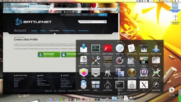Open Exposé from Utilities stack
Viewport: 181px width, 102px height.
[144, 60]
